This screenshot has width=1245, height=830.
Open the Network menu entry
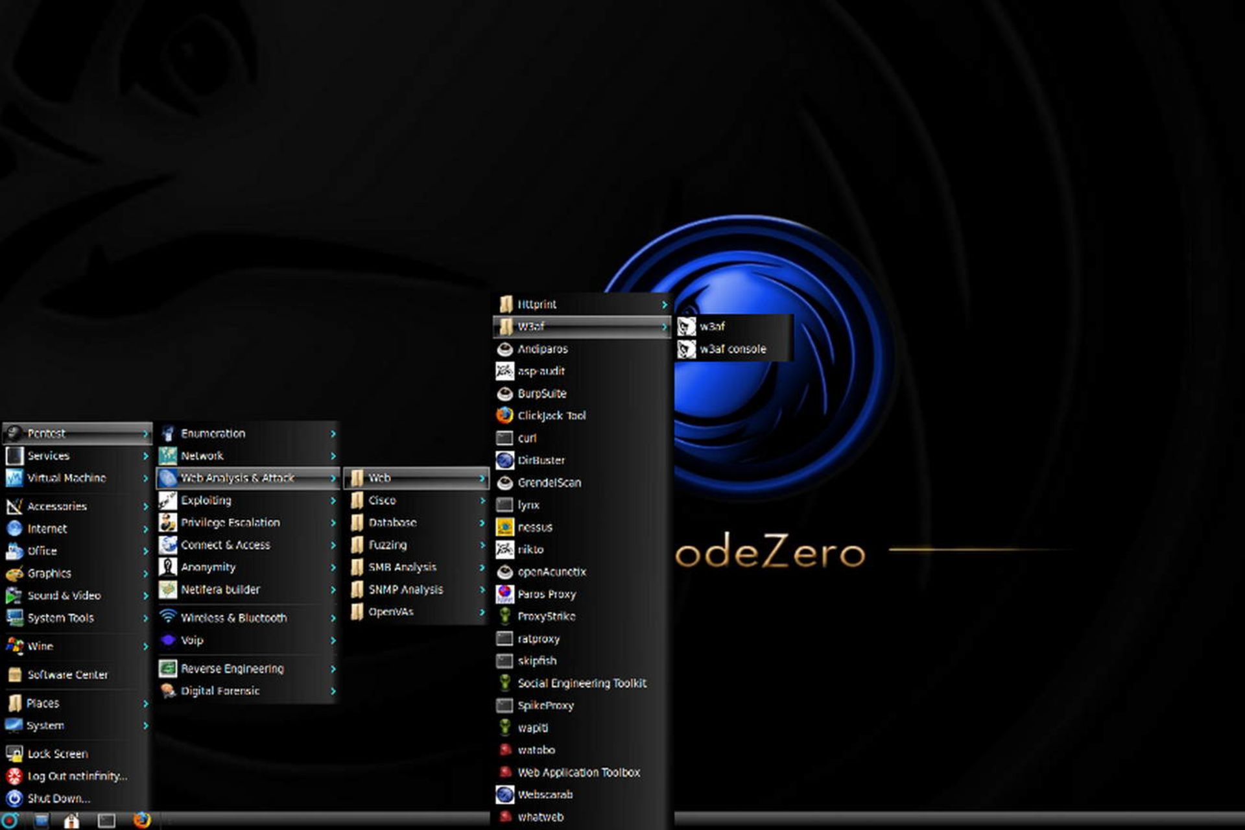pyautogui.click(x=248, y=456)
